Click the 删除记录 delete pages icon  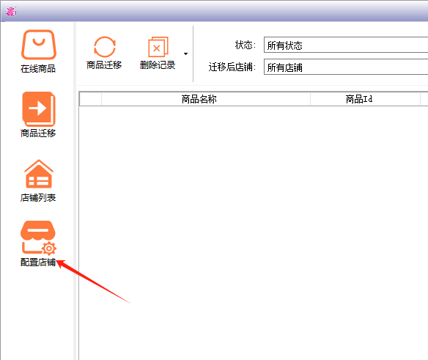click(x=158, y=47)
